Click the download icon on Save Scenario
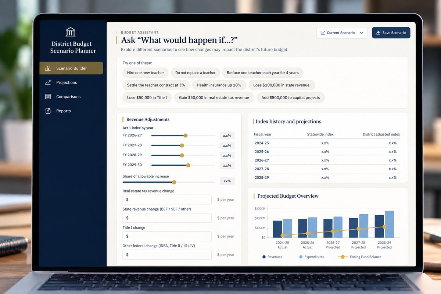 [377, 33]
